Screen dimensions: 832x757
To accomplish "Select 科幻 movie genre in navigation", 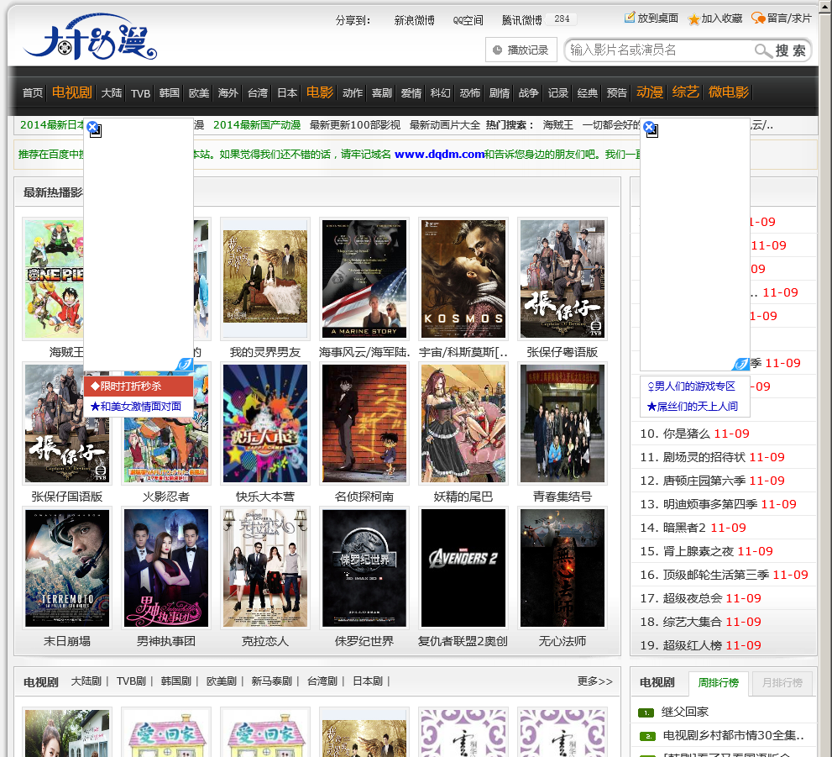I will (441, 93).
